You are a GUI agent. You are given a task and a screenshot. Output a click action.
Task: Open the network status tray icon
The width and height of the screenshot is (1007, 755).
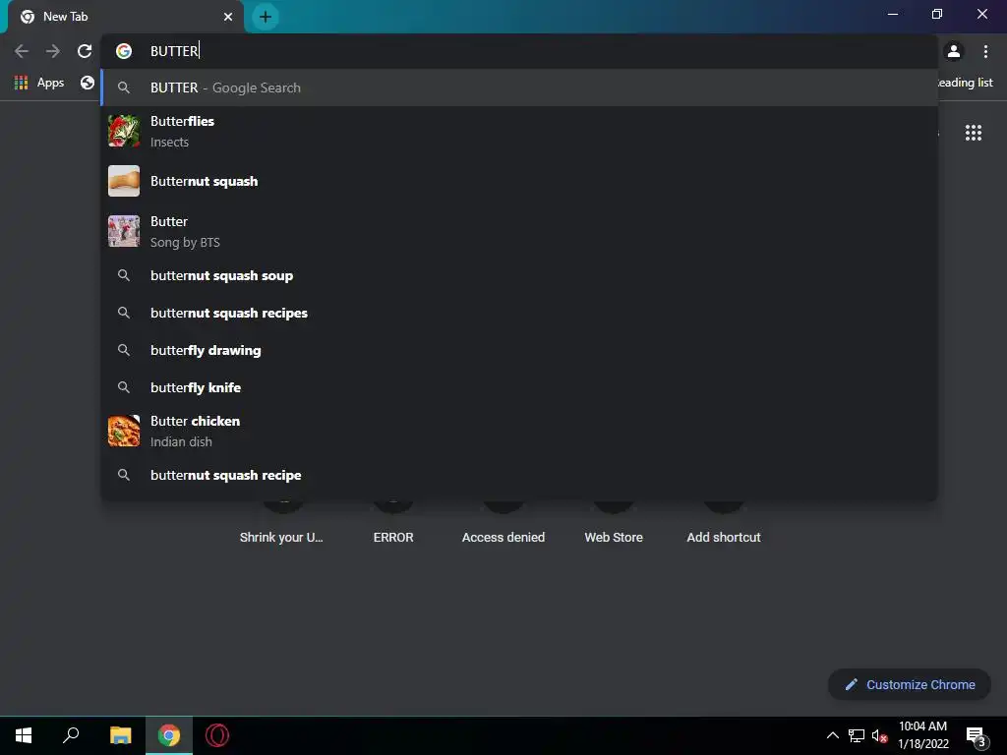pyautogui.click(x=856, y=735)
